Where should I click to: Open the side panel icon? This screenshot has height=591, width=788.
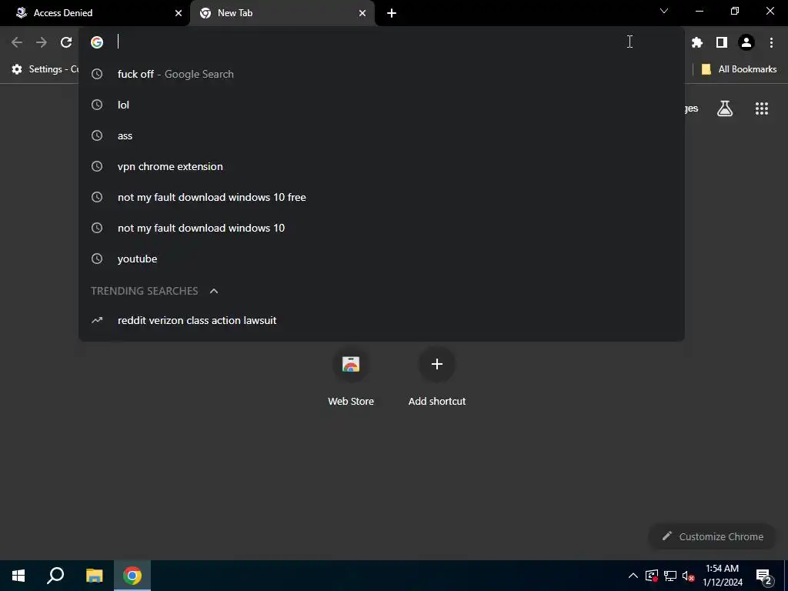(722, 42)
